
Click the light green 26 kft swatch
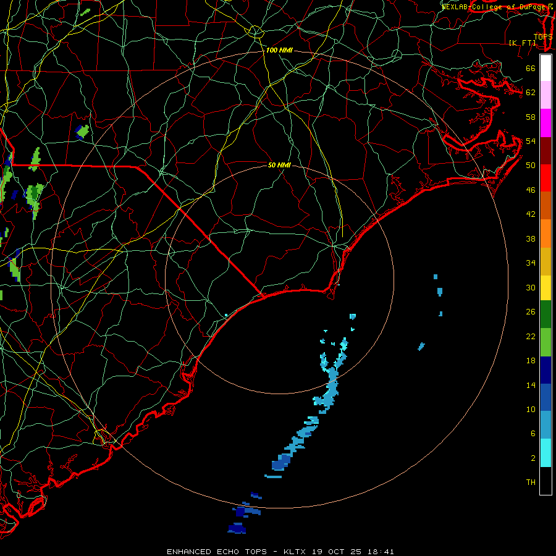pyautogui.click(x=545, y=342)
